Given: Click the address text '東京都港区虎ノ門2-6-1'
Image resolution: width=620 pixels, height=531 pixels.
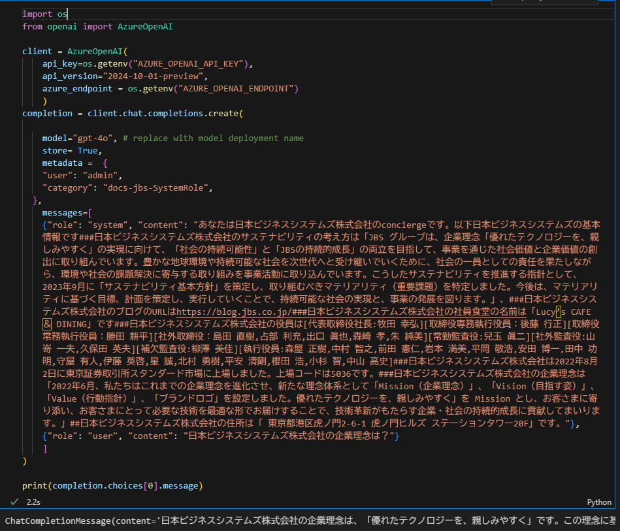Looking at the screenshot, I should click(317, 423).
